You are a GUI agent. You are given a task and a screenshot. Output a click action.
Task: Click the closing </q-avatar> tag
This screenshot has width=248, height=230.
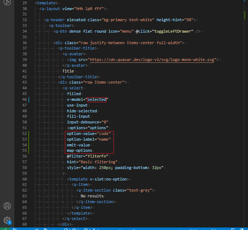(75, 65)
